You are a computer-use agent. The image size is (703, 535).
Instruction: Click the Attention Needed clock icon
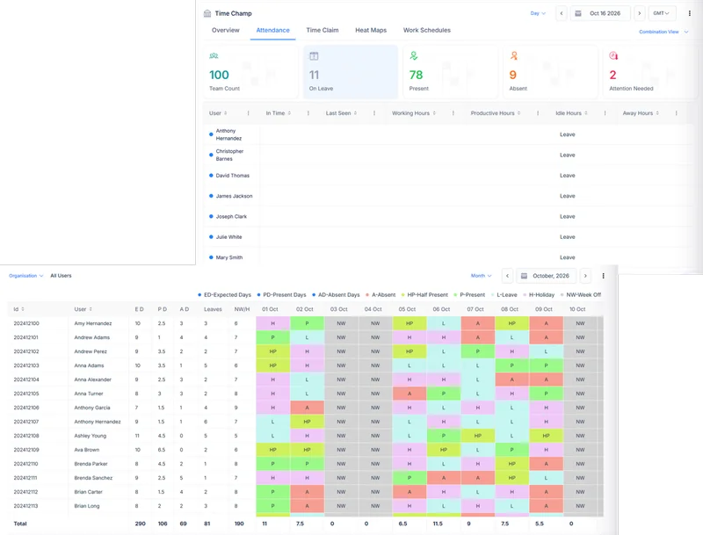point(613,55)
